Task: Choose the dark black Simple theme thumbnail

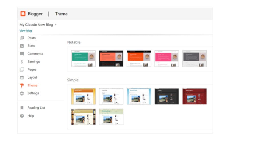Action: [x=167, y=96]
